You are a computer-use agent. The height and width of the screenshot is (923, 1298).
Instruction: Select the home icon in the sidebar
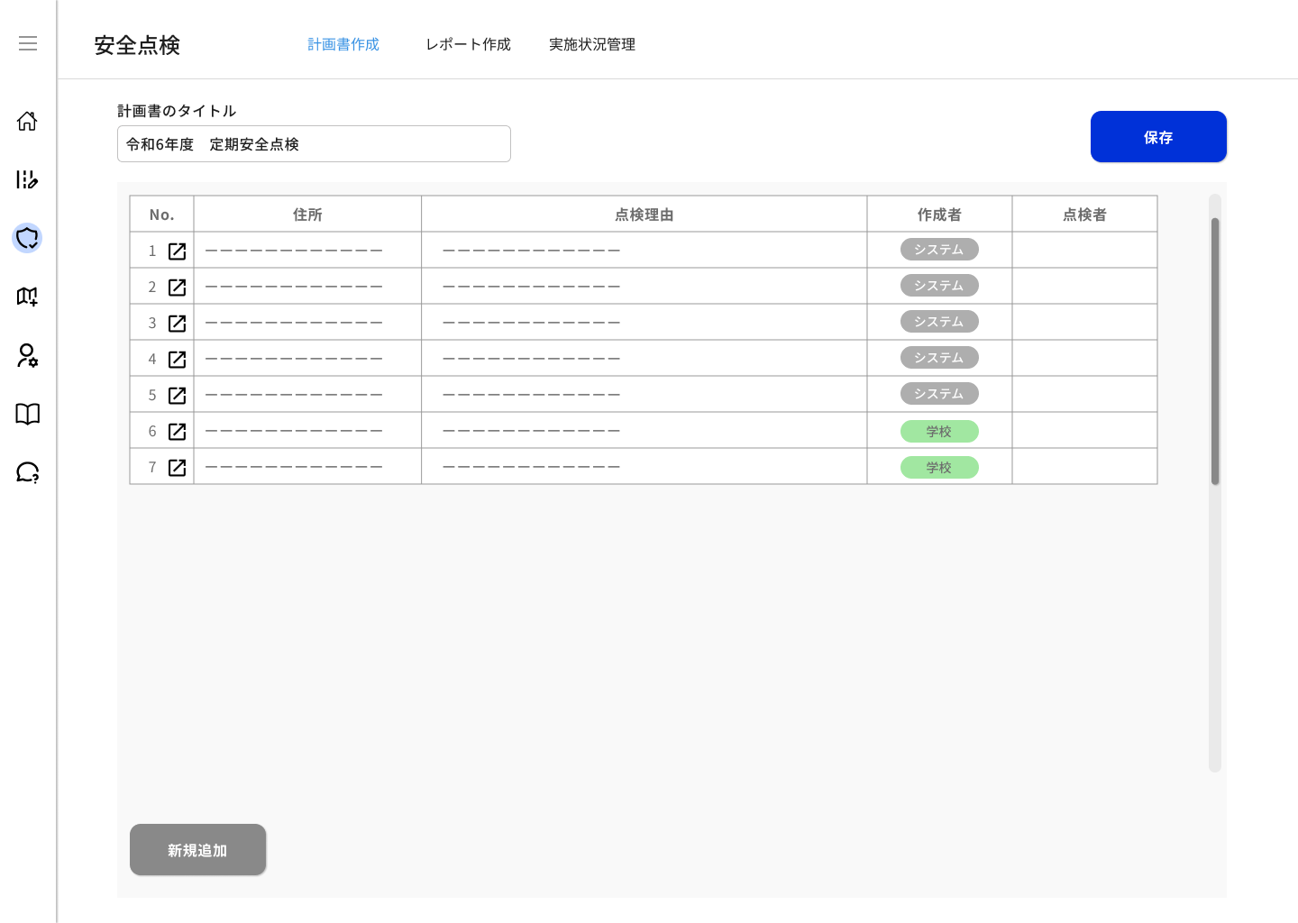[27, 122]
